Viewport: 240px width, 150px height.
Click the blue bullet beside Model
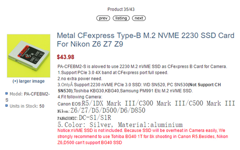point(6,94)
